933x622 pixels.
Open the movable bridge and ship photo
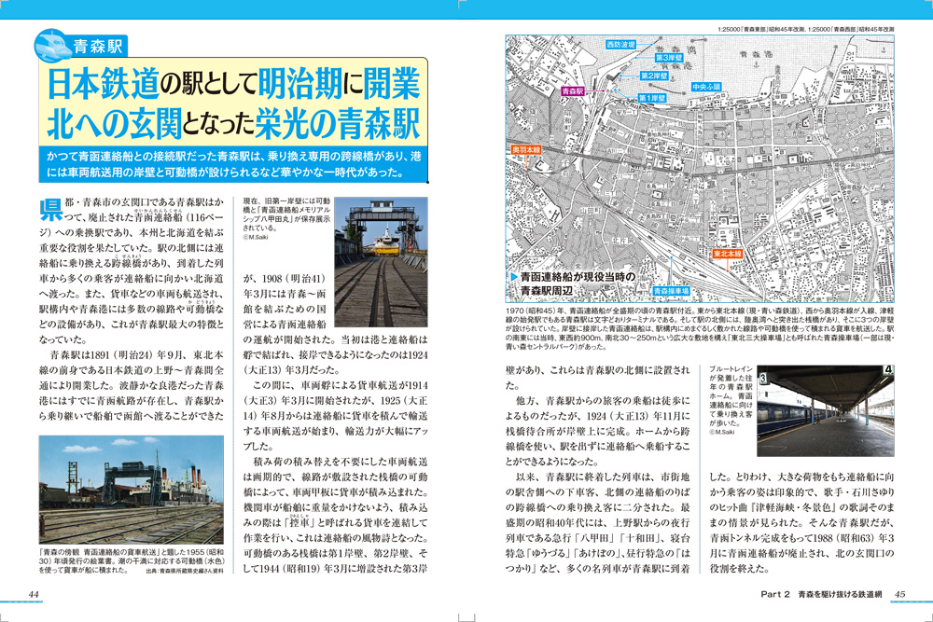point(381,262)
